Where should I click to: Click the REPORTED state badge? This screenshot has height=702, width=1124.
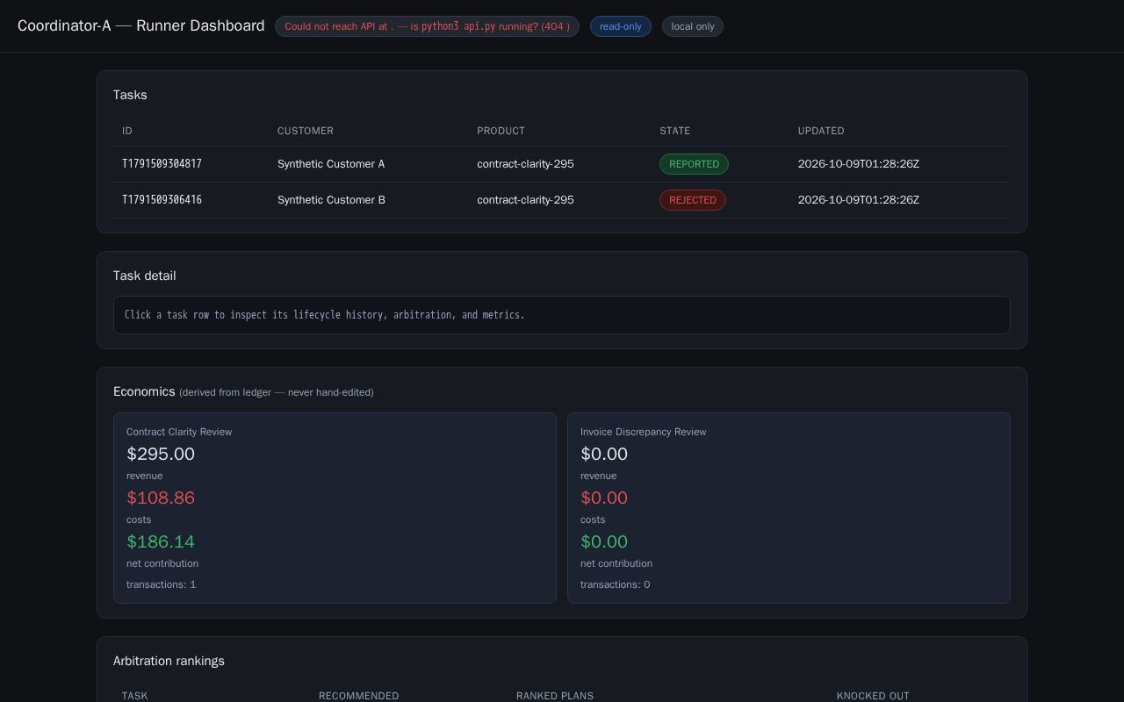coord(694,164)
